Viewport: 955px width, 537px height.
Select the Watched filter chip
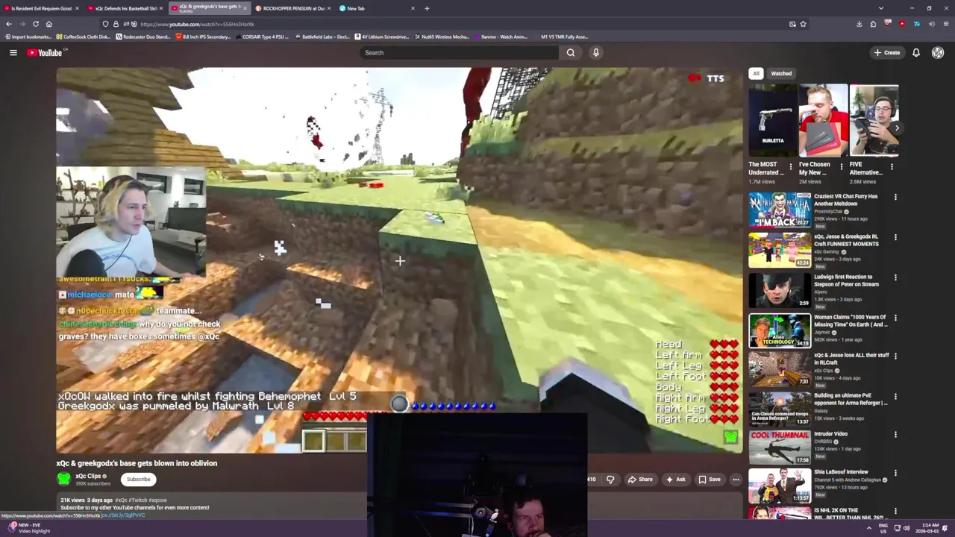click(781, 73)
